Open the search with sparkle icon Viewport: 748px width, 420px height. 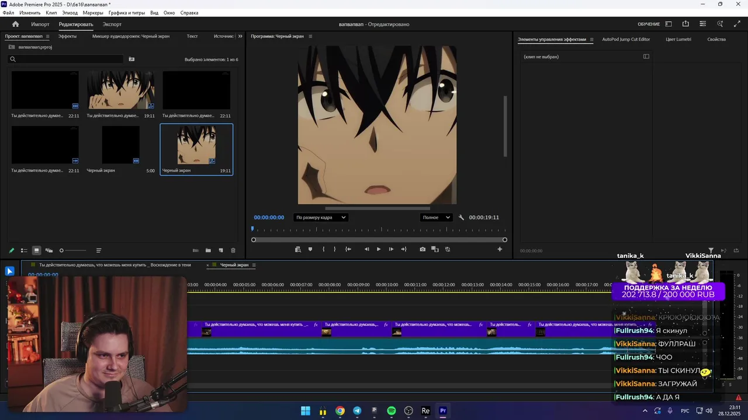720,24
